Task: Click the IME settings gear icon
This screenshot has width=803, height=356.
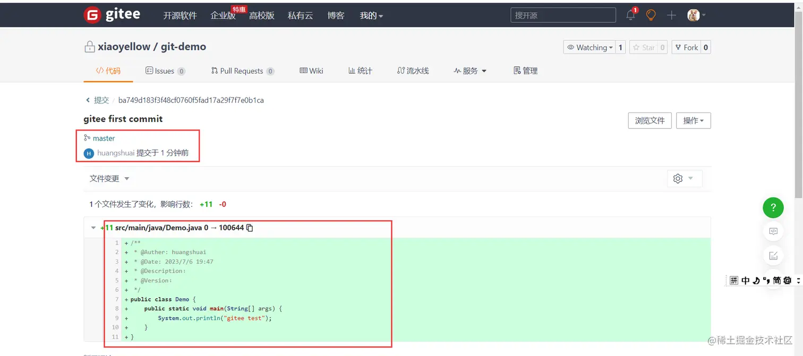Action: (788, 280)
